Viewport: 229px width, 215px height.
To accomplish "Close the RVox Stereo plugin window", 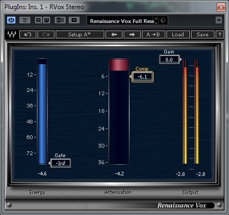I will pyautogui.click(x=221, y=7).
